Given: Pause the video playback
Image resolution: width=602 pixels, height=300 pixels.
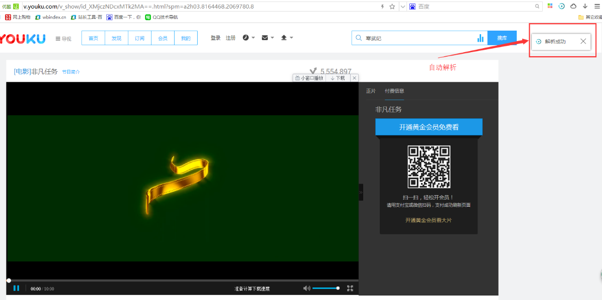Looking at the screenshot, I should tap(16, 288).
